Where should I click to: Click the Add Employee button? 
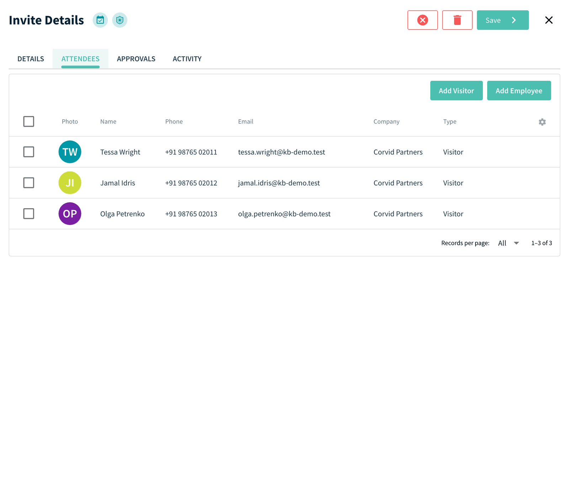(519, 91)
